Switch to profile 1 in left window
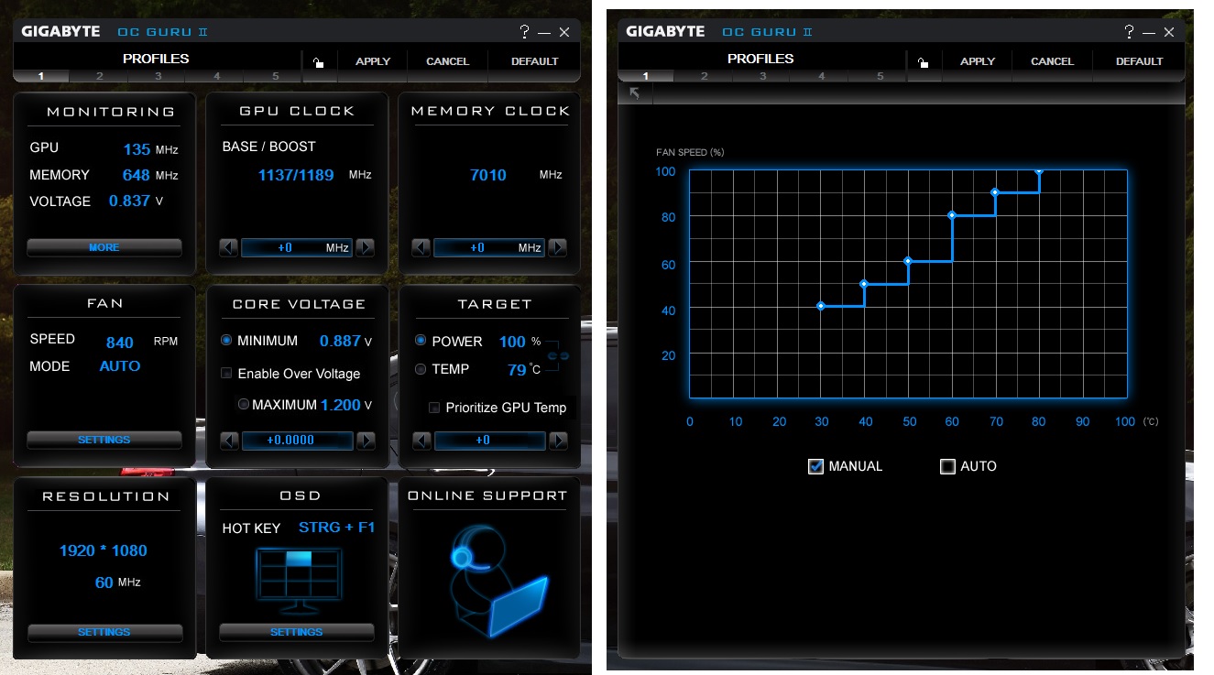Image resolution: width=1214 pixels, height=675 pixels. tap(41, 77)
